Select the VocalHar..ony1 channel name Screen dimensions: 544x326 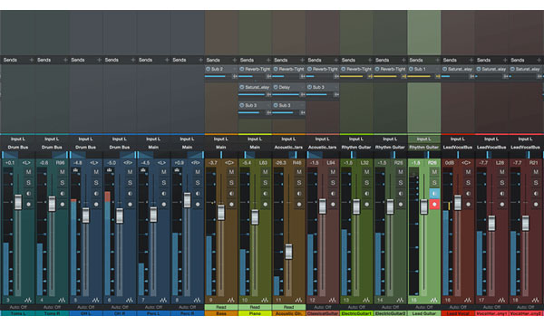(x=491, y=313)
